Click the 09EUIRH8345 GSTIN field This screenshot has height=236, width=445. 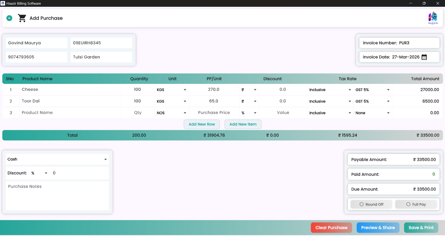tap(101, 43)
